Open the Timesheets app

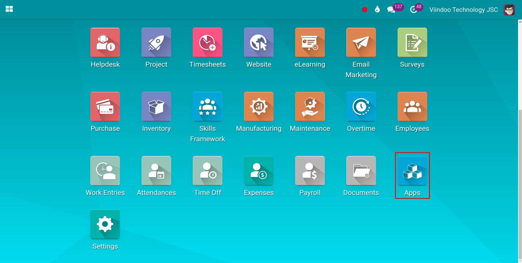coord(207,42)
